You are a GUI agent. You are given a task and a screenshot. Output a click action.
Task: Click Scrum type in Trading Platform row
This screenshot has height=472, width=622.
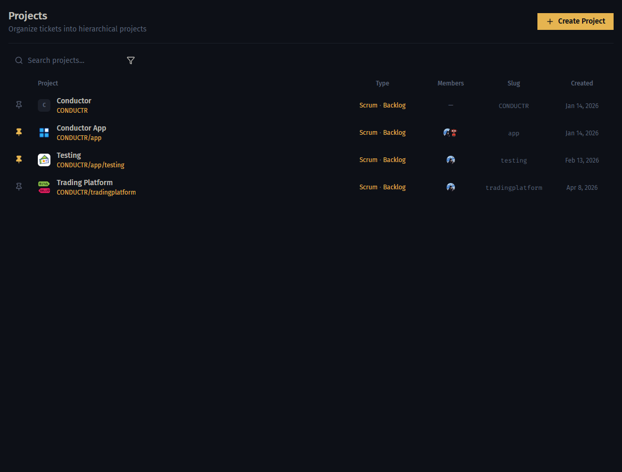click(368, 187)
